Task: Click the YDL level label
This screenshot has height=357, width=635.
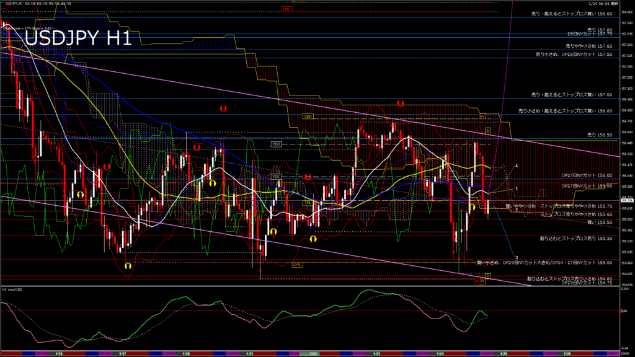Action: (x=308, y=203)
